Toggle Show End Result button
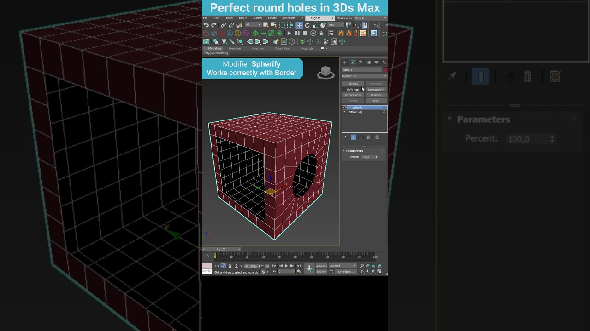This screenshot has width=590, height=331. pos(354,137)
